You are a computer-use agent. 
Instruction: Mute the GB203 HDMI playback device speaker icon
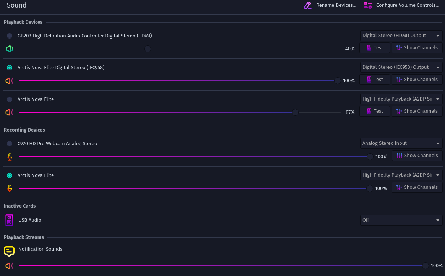(x=10, y=49)
